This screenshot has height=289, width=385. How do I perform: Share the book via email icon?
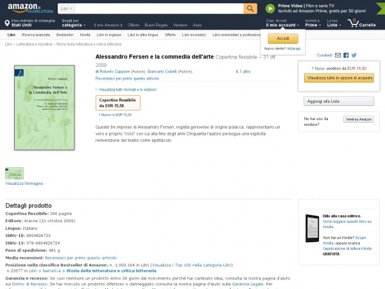point(338,55)
